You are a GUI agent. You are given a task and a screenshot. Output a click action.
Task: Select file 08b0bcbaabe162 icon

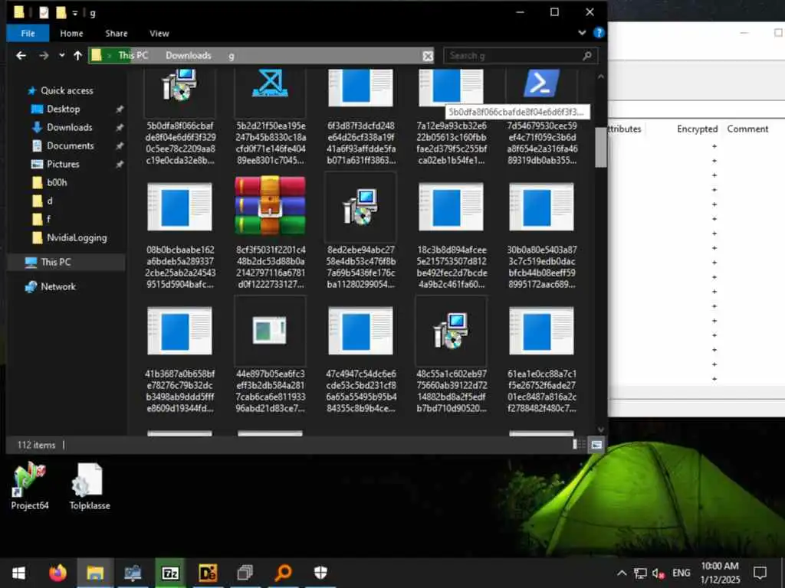[179, 207]
